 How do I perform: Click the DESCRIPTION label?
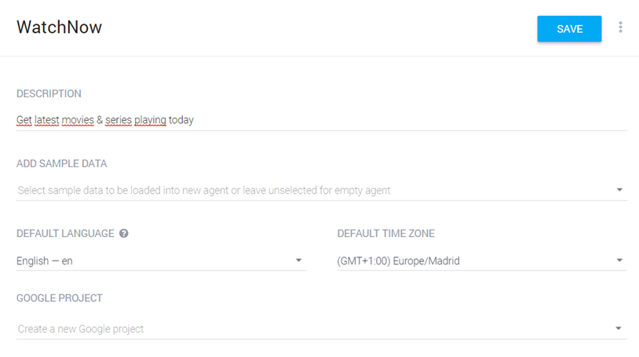pos(49,94)
